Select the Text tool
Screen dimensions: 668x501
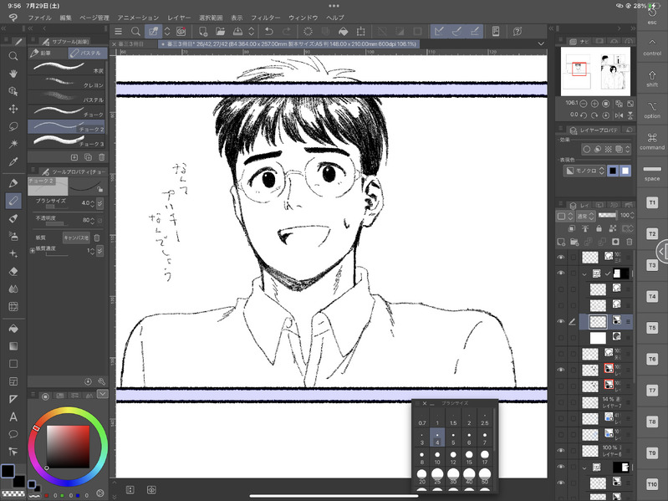13,417
